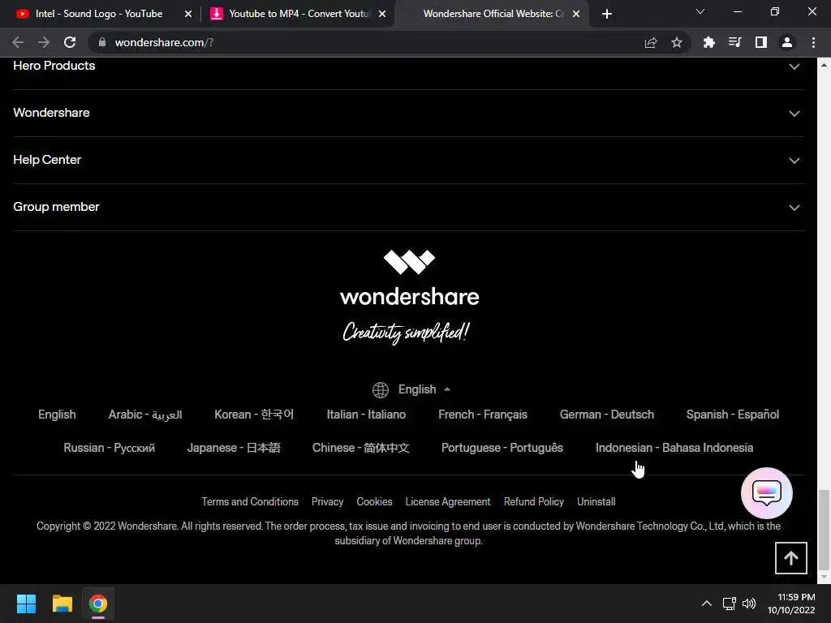Reload the Wondershare page
Image resolution: width=831 pixels, height=623 pixels.
click(x=70, y=42)
